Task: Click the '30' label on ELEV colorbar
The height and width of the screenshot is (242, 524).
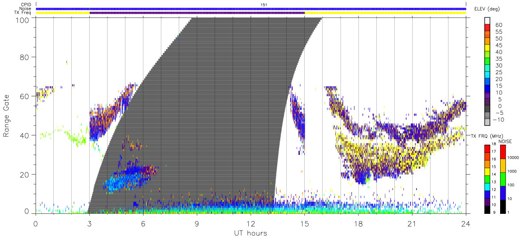Action: point(498,65)
